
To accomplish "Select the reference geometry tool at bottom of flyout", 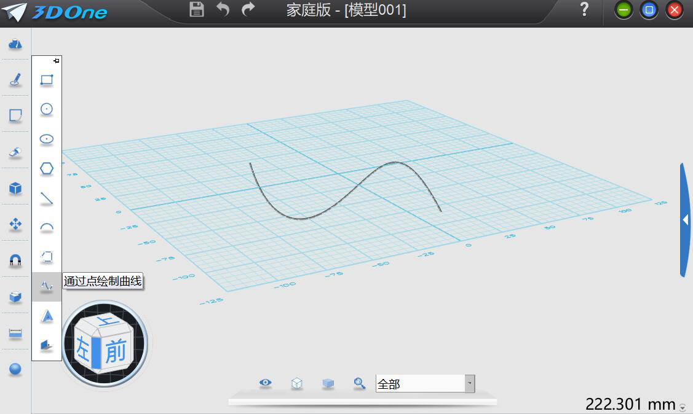I will [46, 345].
